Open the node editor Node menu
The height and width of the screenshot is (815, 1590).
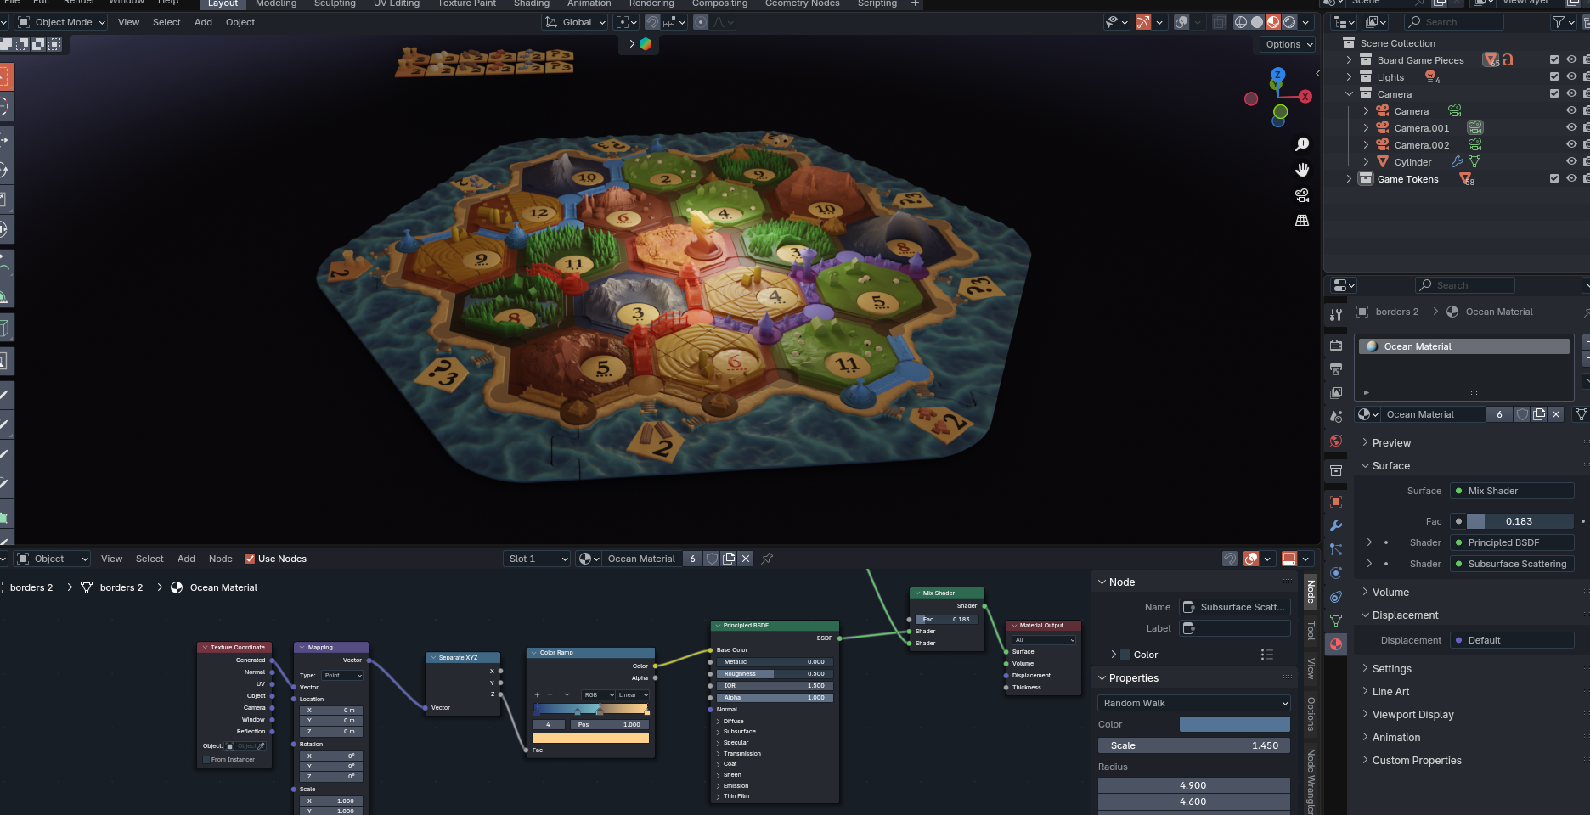pos(221,559)
